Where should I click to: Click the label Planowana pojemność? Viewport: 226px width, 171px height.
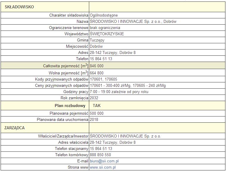pyautogui.click(x=69, y=113)
